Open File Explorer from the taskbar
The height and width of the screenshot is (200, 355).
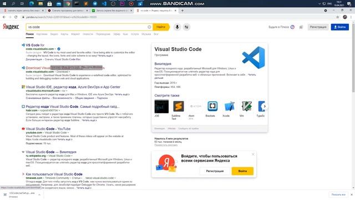pyautogui.click(x=40, y=4)
